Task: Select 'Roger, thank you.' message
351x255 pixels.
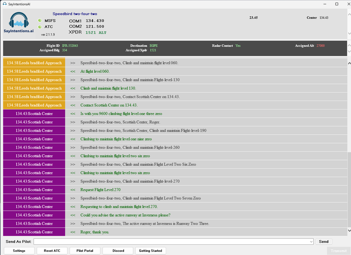Action: (95, 232)
